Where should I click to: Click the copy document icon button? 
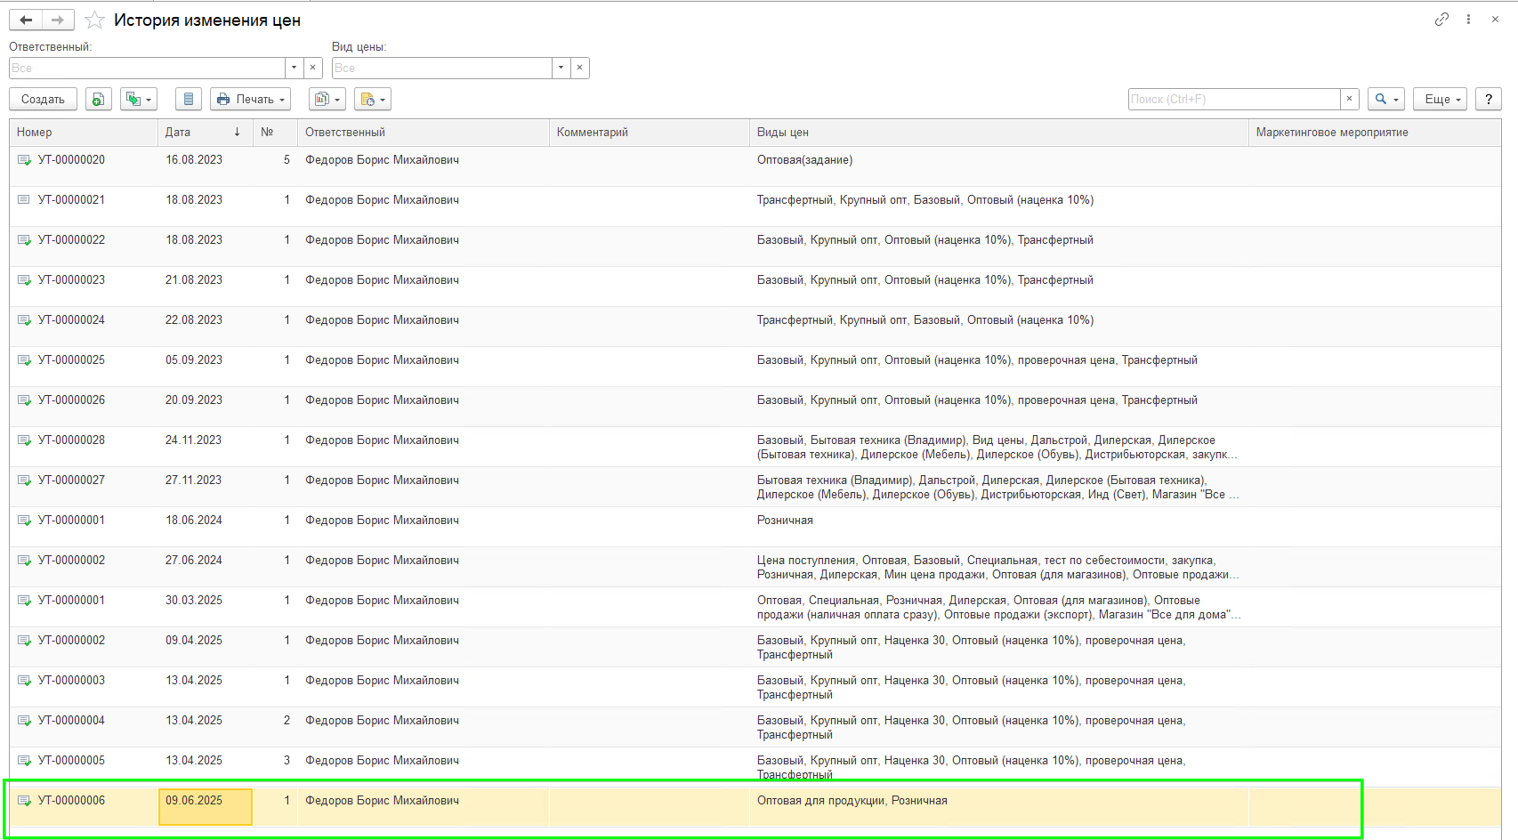(x=99, y=99)
